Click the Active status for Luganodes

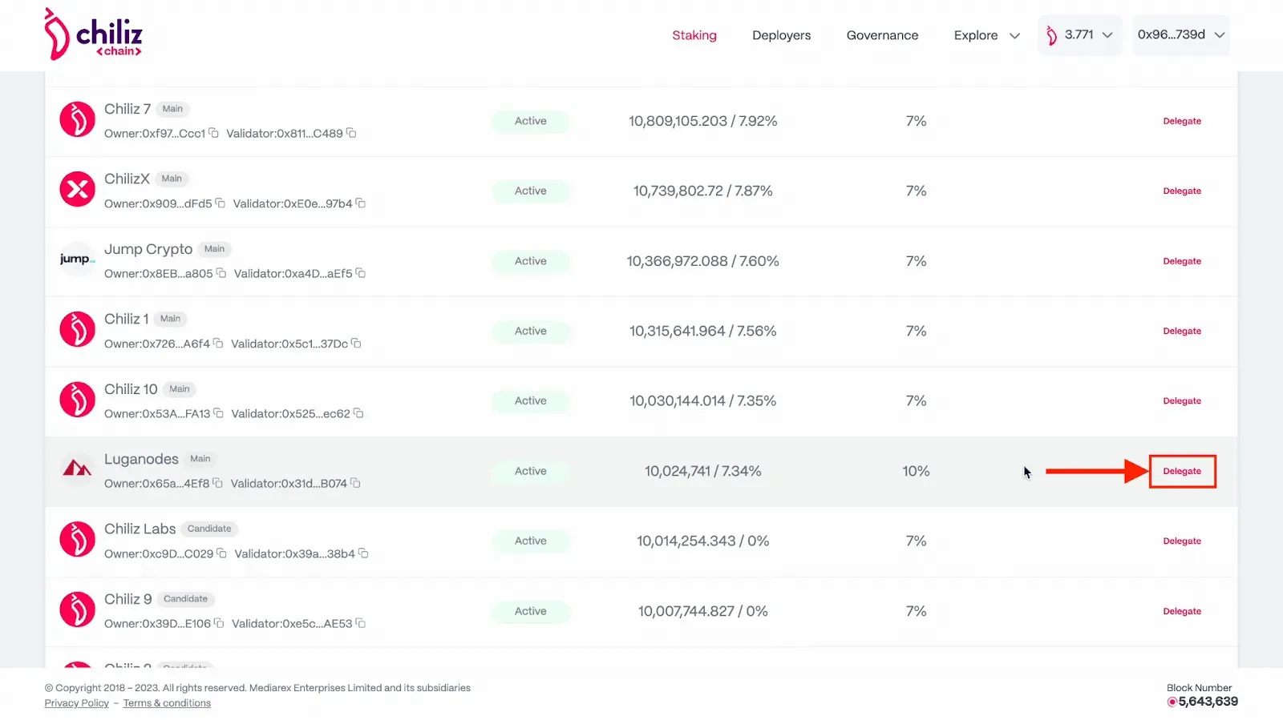(x=531, y=471)
